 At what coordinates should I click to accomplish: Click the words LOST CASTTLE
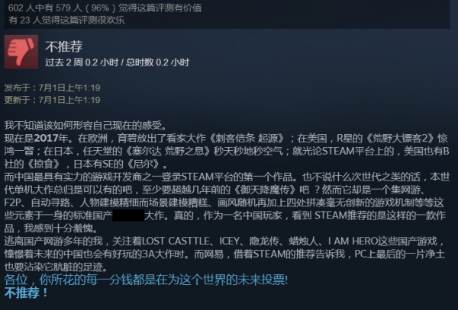[x=176, y=241]
